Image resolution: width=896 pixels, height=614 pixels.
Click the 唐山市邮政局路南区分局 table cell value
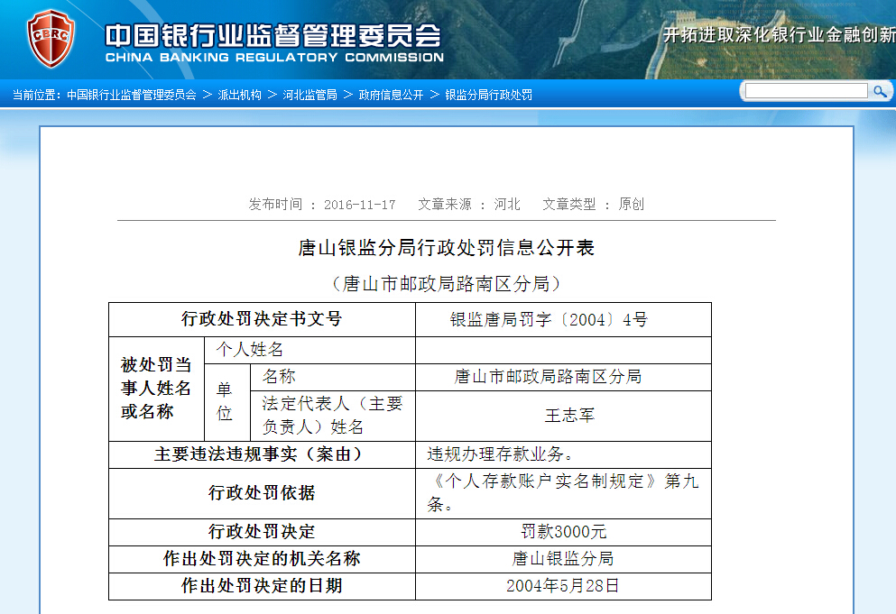(x=548, y=377)
